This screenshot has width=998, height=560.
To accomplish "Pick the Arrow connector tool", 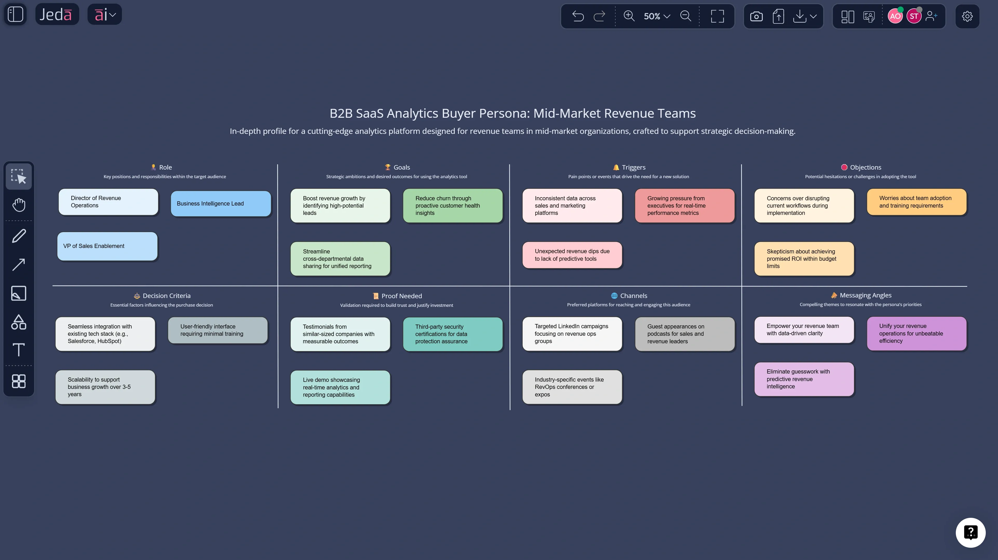I will pyautogui.click(x=18, y=265).
